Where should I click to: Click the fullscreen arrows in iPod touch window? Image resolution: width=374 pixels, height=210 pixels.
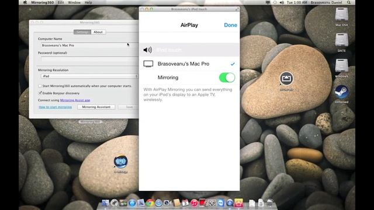coord(237,9)
